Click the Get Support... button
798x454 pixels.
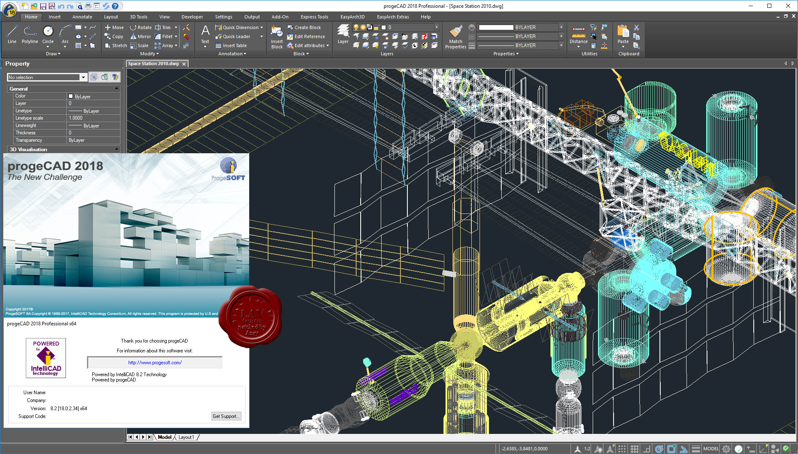tap(226, 416)
